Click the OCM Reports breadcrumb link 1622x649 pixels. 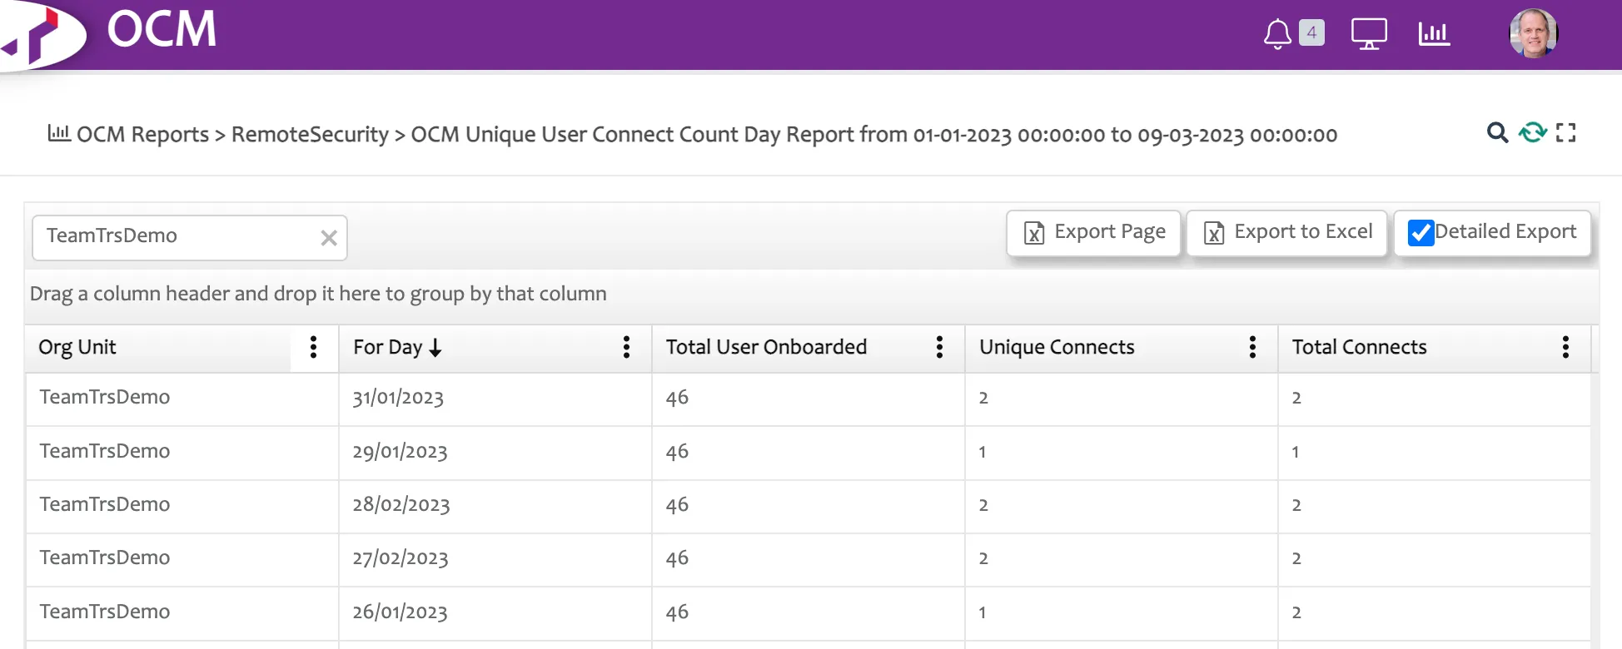pos(142,134)
